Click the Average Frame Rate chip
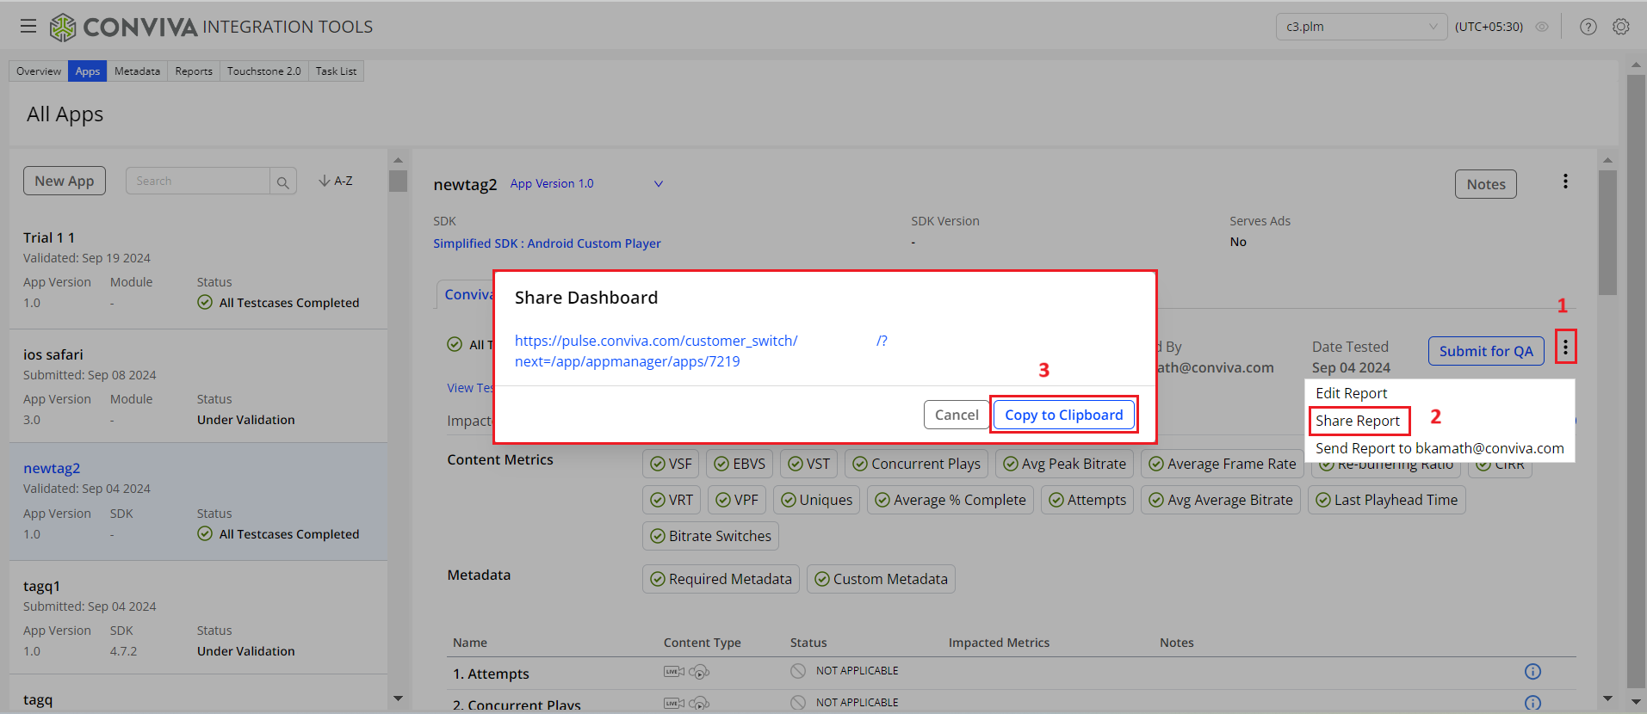 [x=1223, y=464]
